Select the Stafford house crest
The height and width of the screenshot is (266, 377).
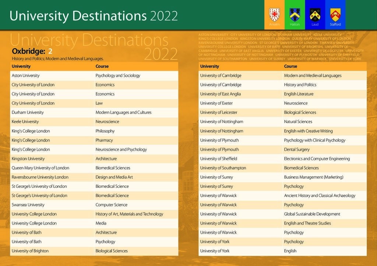pos(335,15)
